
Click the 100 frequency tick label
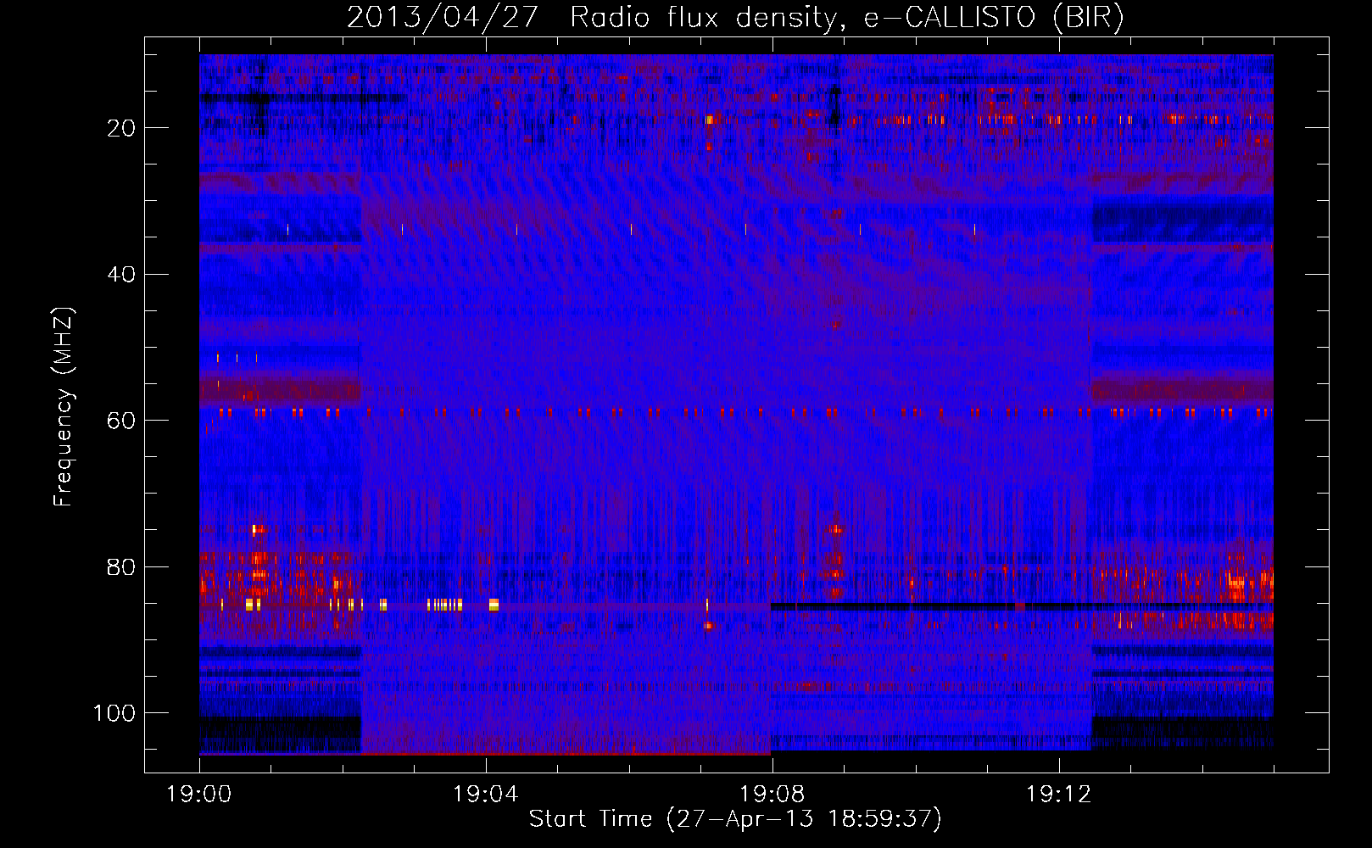[x=114, y=713]
